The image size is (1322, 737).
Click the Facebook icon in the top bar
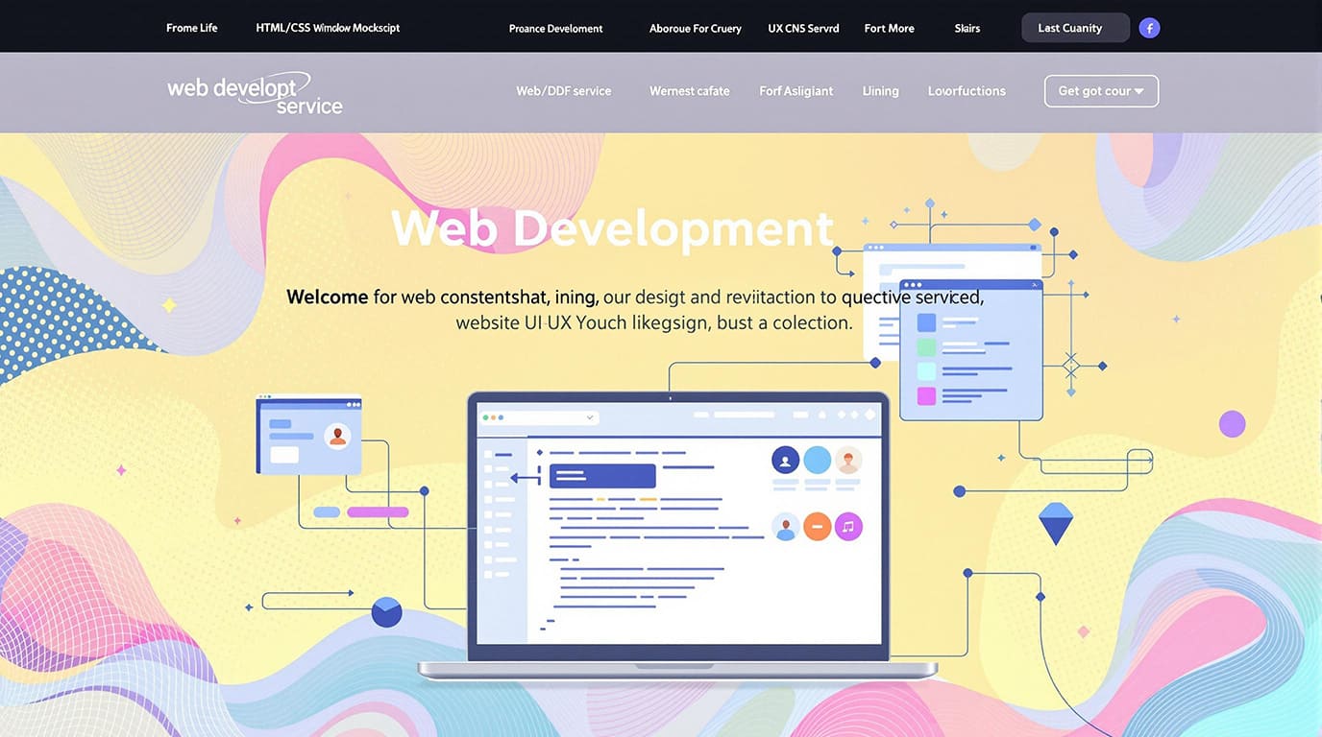pyautogui.click(x=1149, y=28)
